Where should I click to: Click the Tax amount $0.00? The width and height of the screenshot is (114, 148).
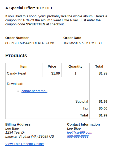(103, 108)
